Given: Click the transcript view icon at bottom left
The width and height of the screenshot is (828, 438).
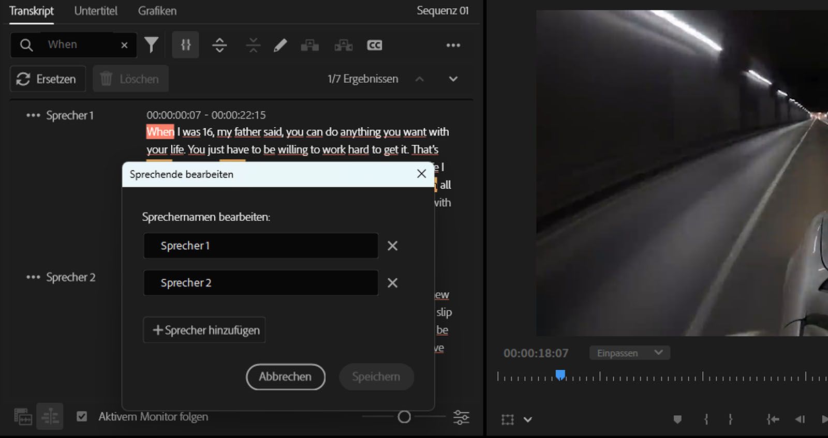Looking at the screenshot, I should tap(23, 416).
